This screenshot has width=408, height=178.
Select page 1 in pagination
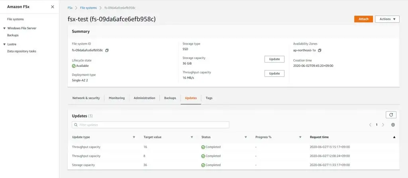[377, 125]
